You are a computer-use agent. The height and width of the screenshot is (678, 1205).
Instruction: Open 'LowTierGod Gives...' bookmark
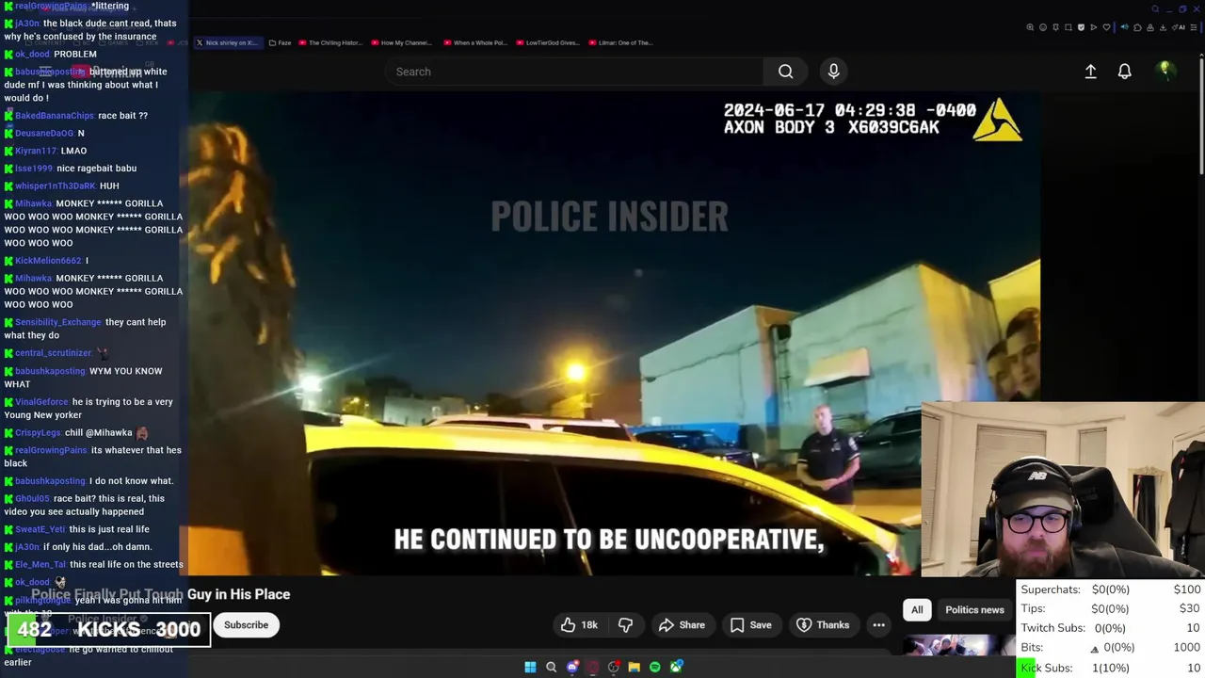click(547, 42)
